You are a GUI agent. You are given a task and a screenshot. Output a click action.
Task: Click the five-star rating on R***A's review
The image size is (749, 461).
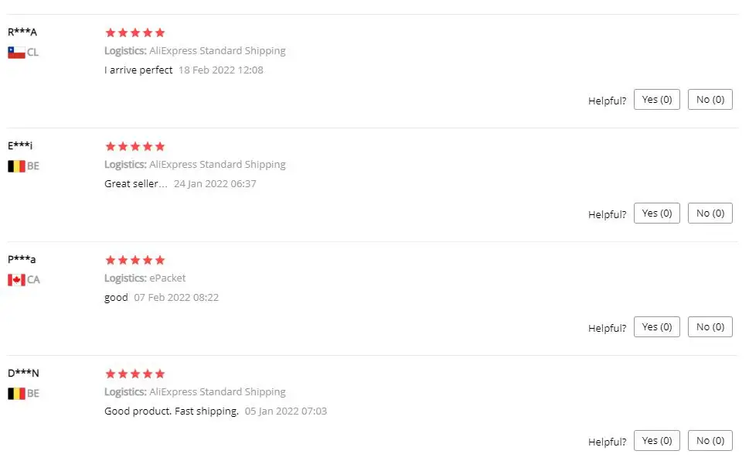[x=134, y=32]
